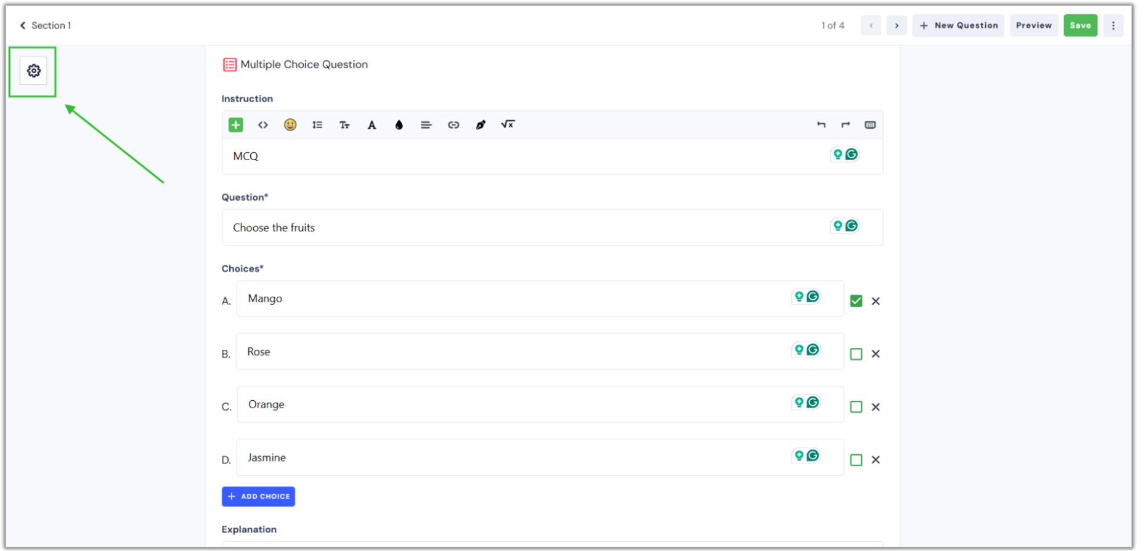This screenshot has height=551, width=1146.
Task: Open the line height list dropdown
Action: pos(317,125)
